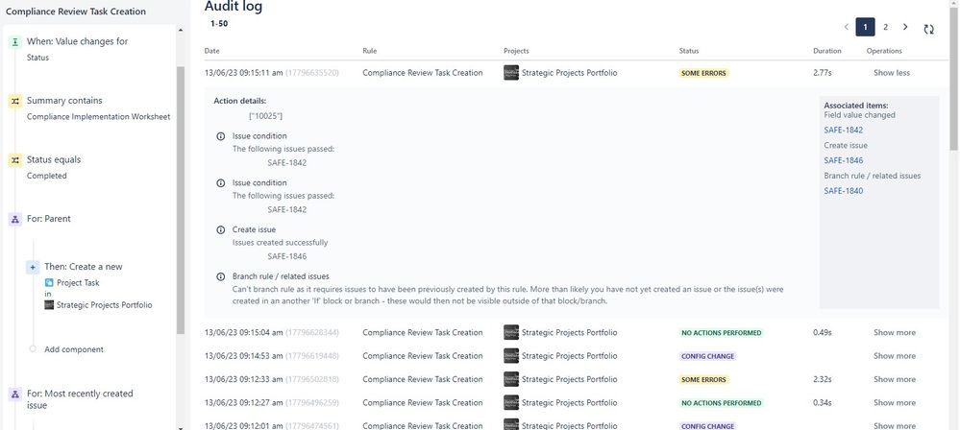Click the 'CONFIG CHANGE' badge at 09:14:53 am

pos(708,356)
